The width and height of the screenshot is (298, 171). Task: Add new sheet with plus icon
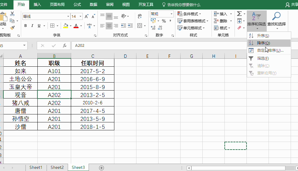[x=101, y=168]
